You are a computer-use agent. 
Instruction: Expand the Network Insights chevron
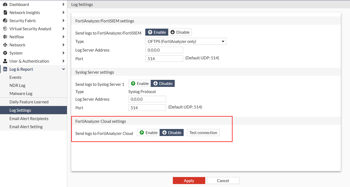click(63, 12)
